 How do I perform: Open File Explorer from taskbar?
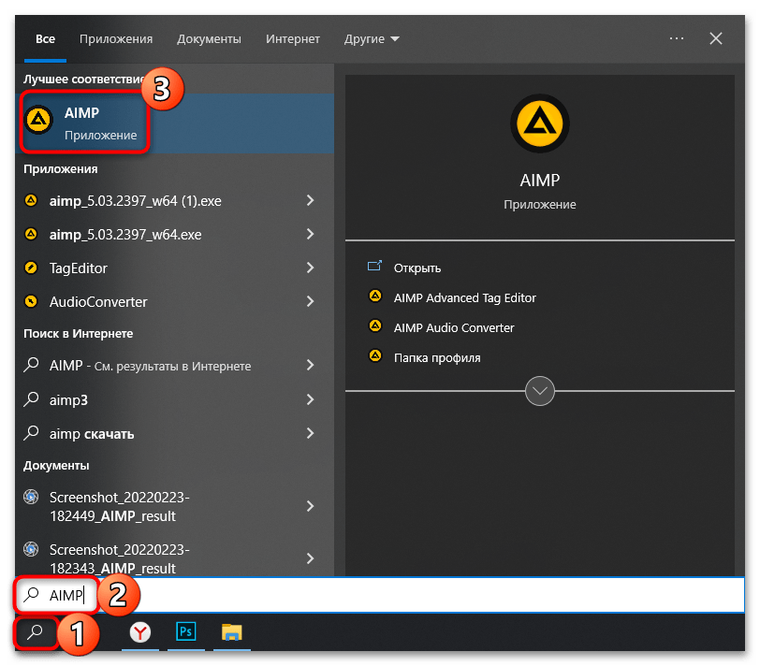coord(231,633)
